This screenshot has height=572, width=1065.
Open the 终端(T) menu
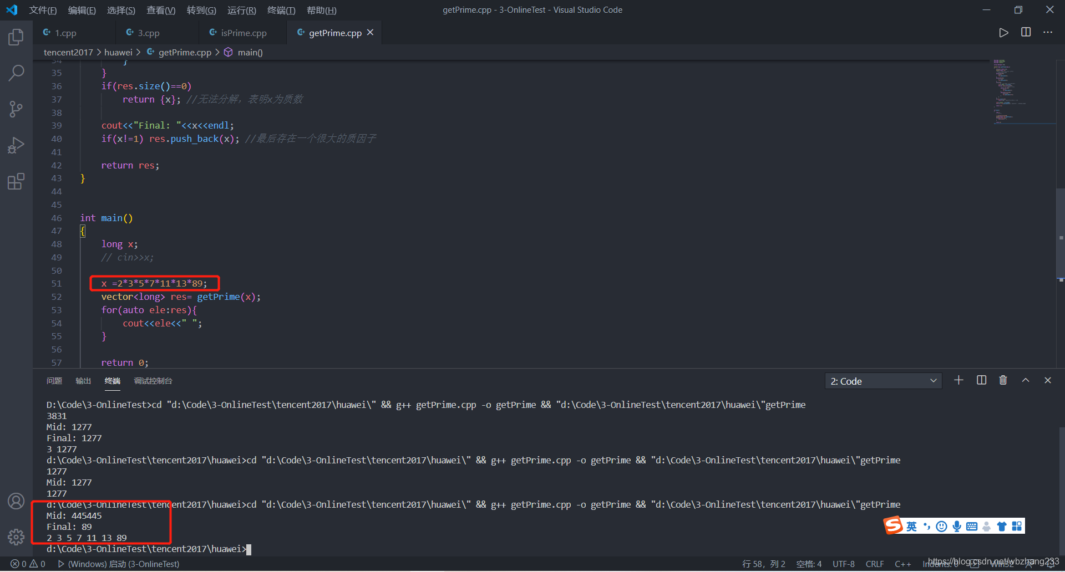[281, 10]
